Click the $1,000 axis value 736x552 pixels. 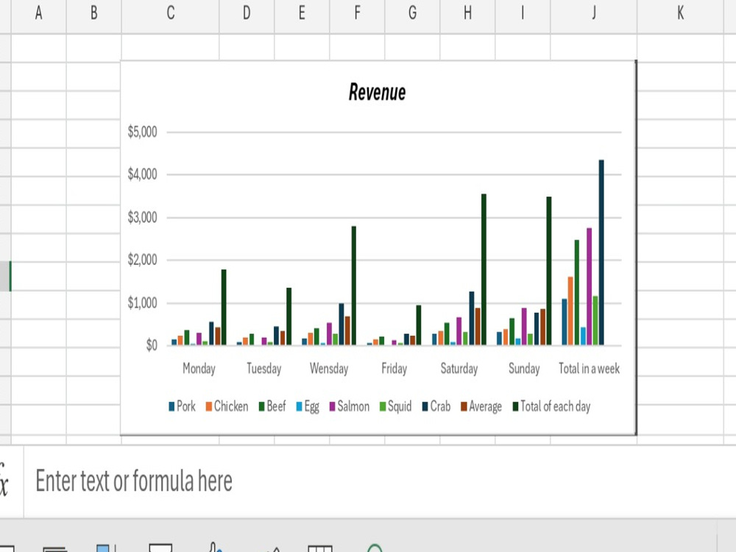click(142, 302)
